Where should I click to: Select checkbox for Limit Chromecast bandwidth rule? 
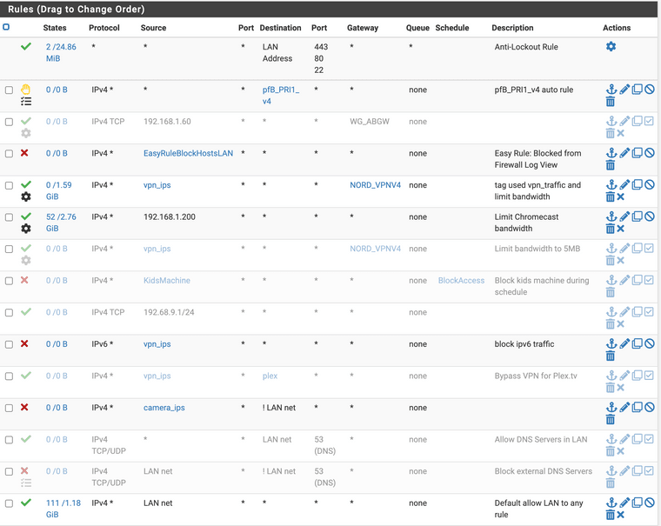[x=9, y=217]
